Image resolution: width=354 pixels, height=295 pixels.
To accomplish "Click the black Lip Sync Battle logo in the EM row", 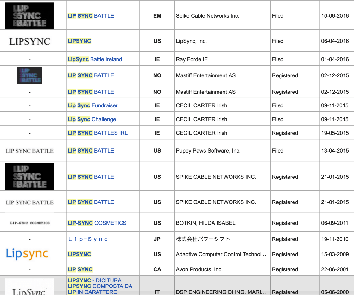I will (29, 15).
